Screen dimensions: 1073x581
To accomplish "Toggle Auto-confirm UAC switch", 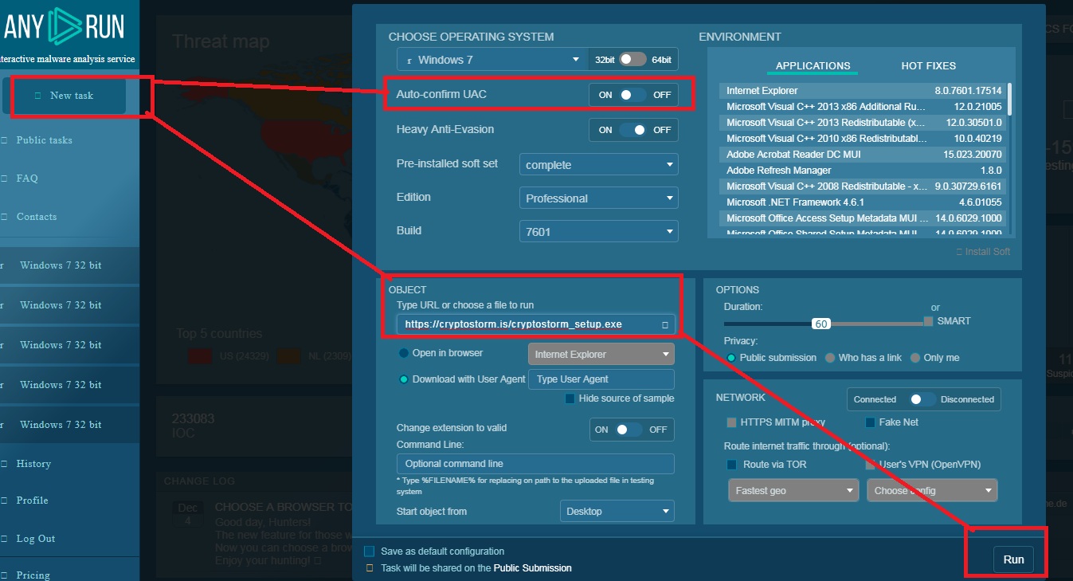I will pos(633,95).
